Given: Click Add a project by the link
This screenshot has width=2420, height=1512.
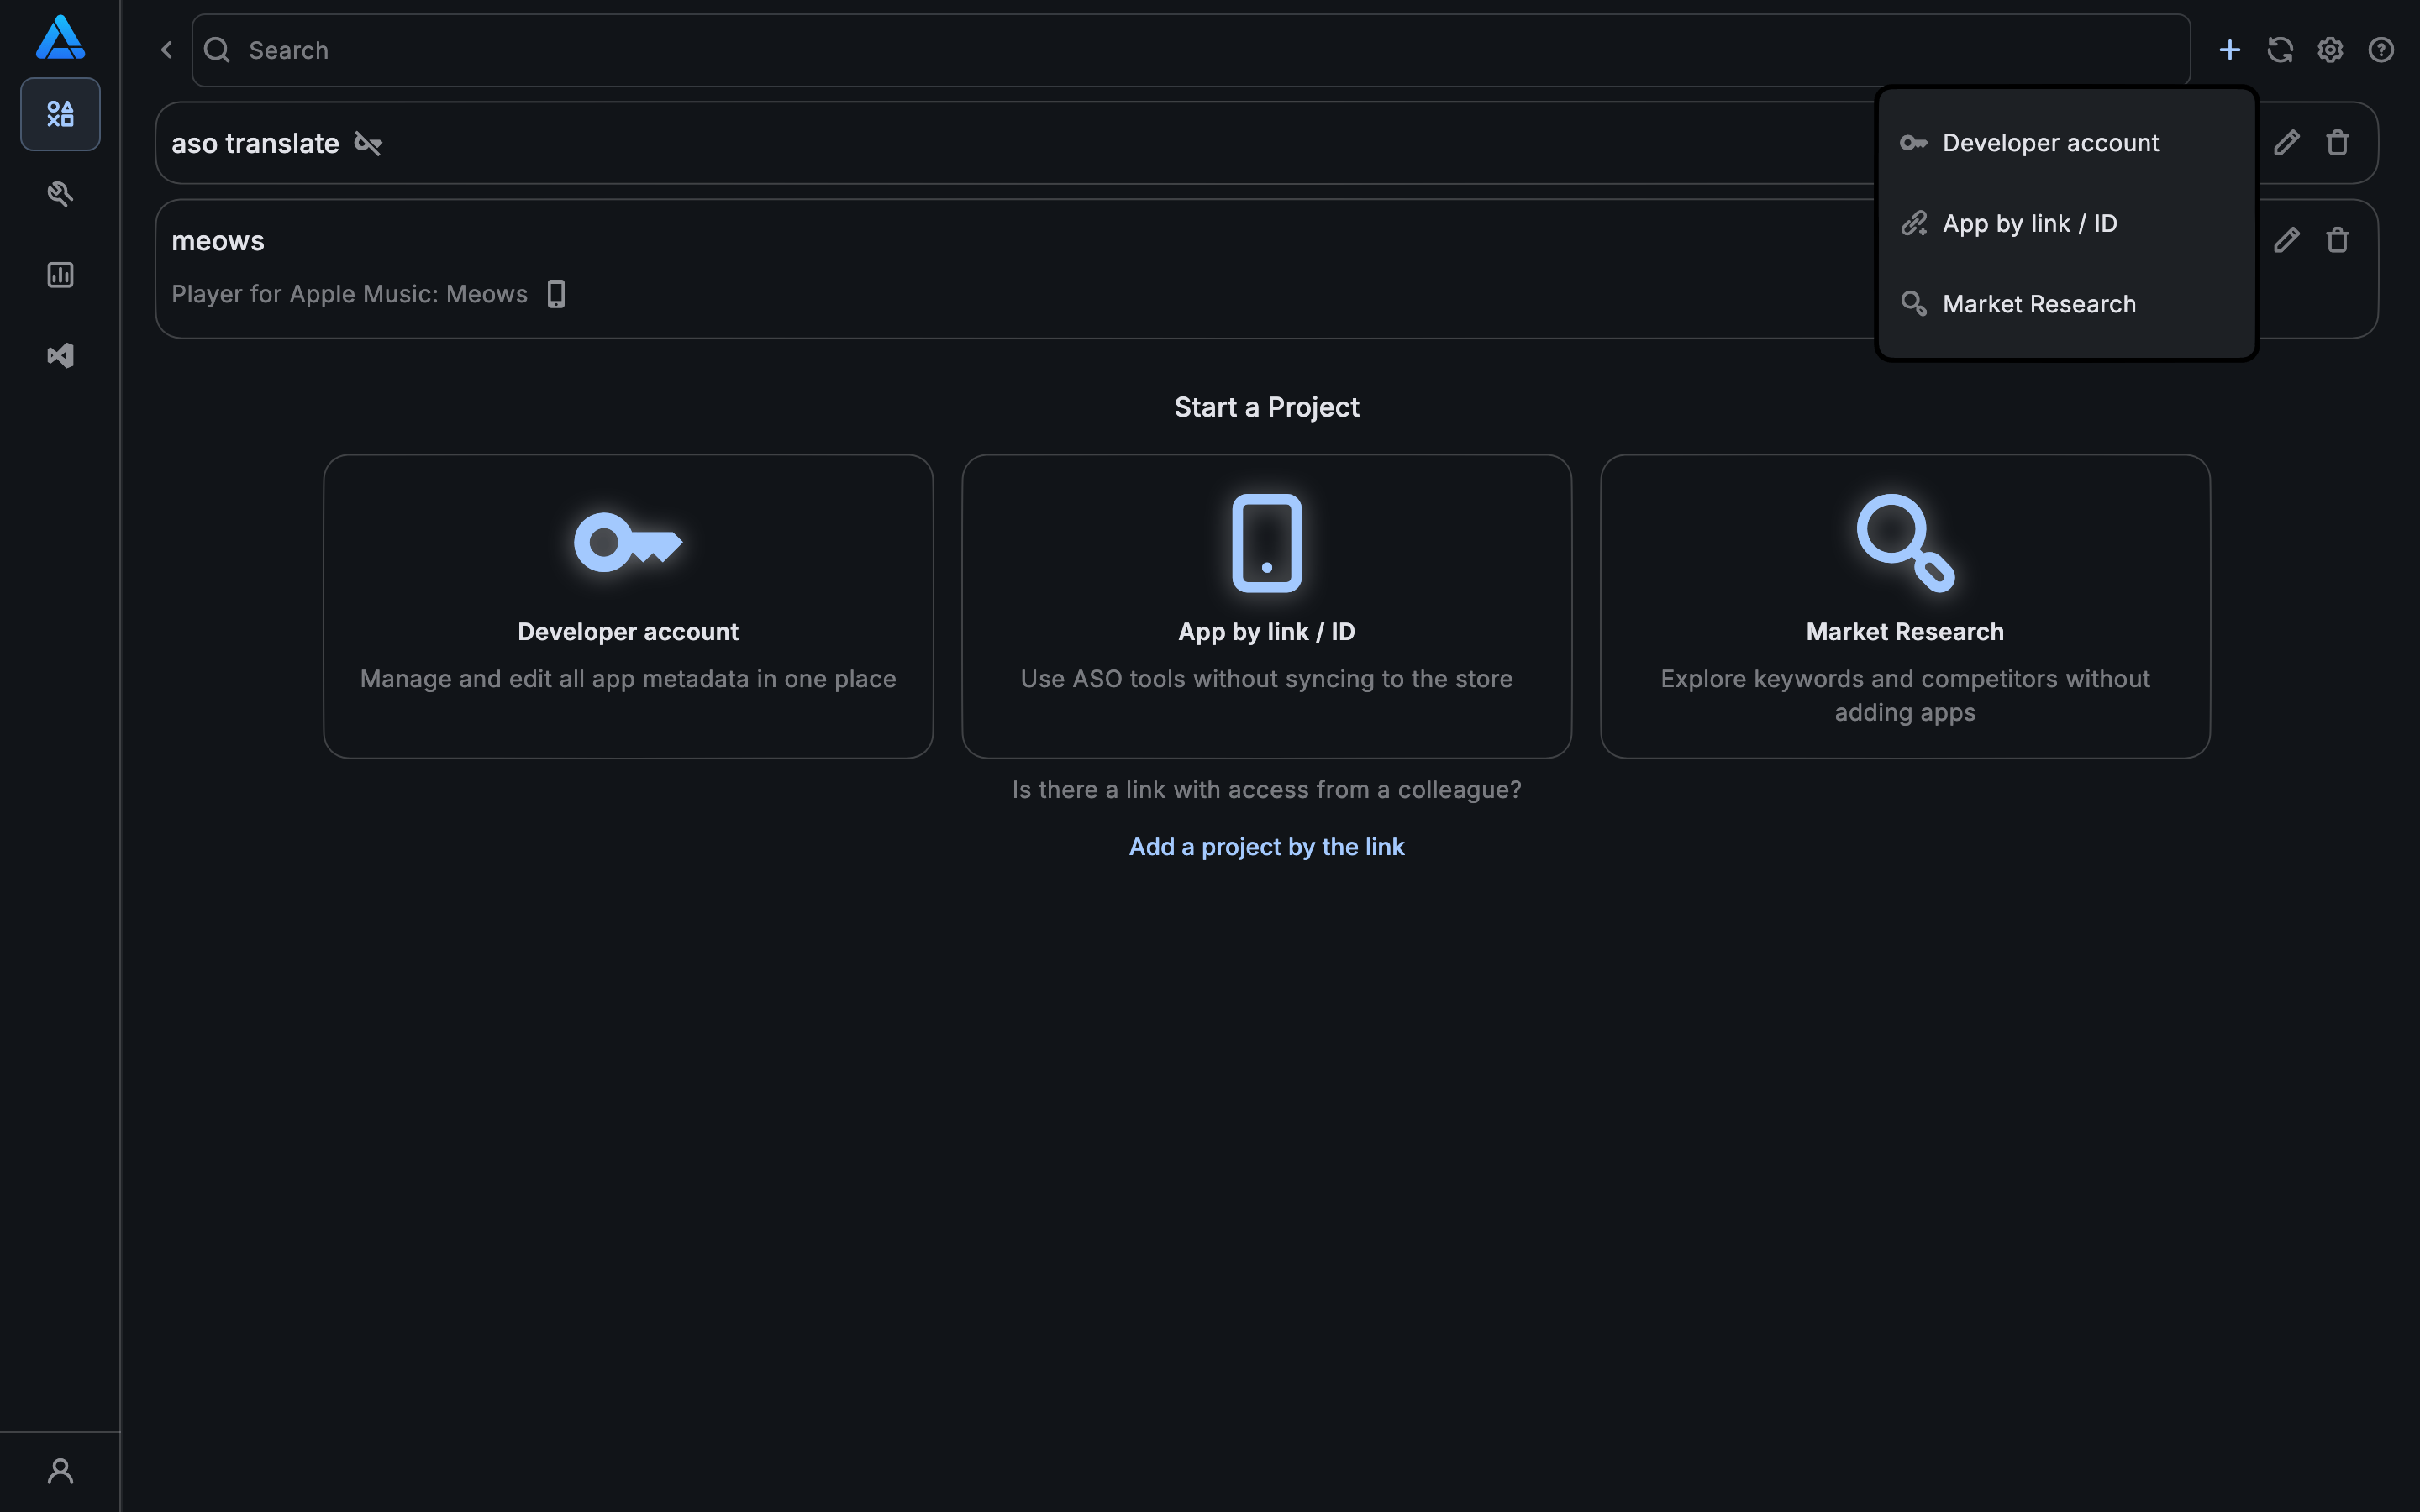Looking at the screenshot, I should coord(1266,847).
